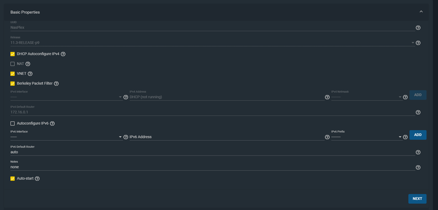
Task: Show the help tooltip for DHCP Autoconfigure IPv4
Action: tap(63, 54)
